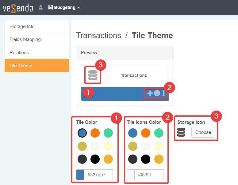Click the database icon in preview tile
This screenshot has height=185, width=238.
pyautogui.click(x=93, y=75)
